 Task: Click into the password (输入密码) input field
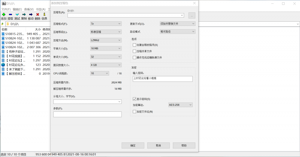(162, 79)
